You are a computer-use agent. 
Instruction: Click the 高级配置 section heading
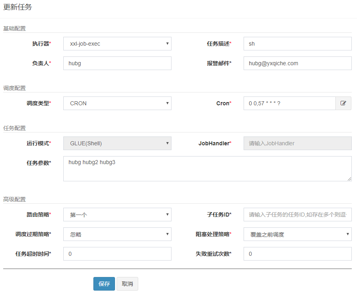coord(14,199)
